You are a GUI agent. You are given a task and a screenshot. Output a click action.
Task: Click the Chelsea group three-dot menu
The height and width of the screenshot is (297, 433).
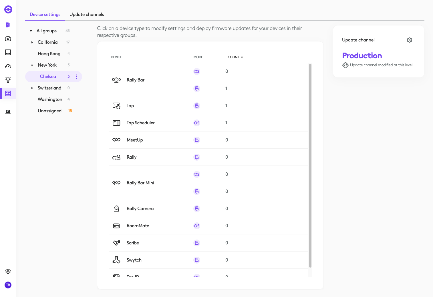76,77
